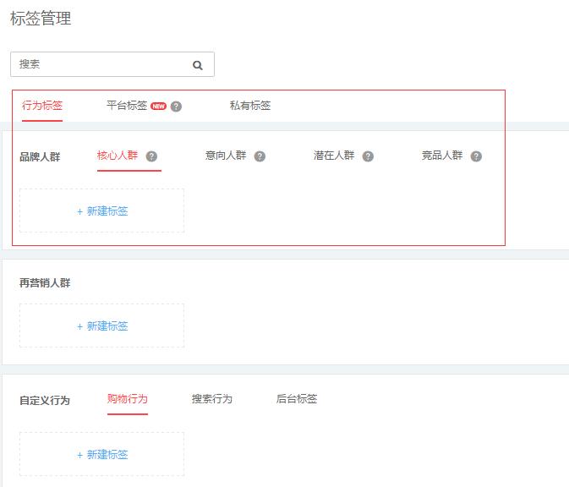Viewport: 569px width, 487px height.
Task: Switch to the 私有标签 tab
Action: pyautogui.click(x=250, y=106)
